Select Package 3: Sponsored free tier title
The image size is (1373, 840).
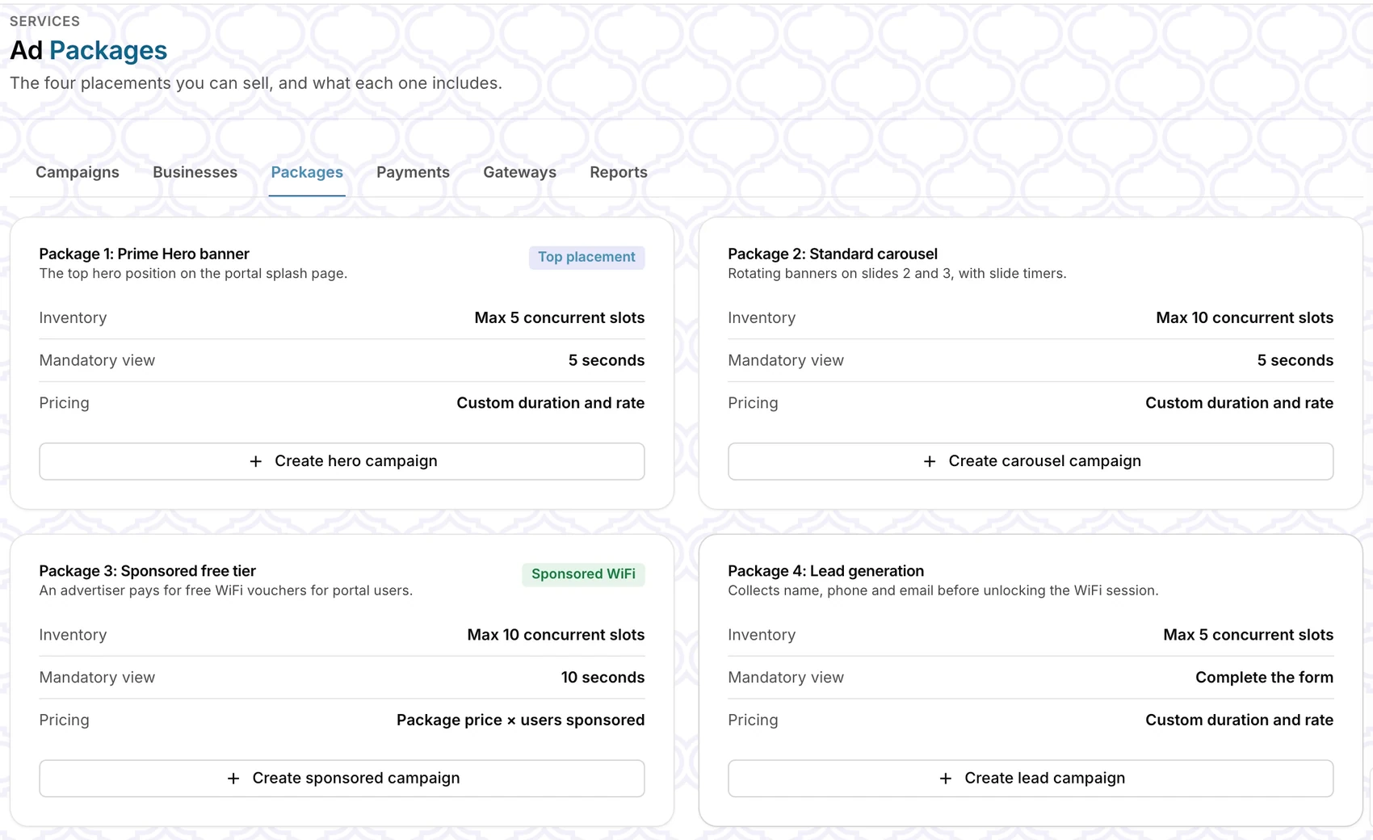pyautogui.click(x=148, y=571)
